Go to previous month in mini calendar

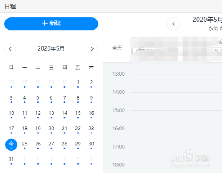(x=10, y=49)
